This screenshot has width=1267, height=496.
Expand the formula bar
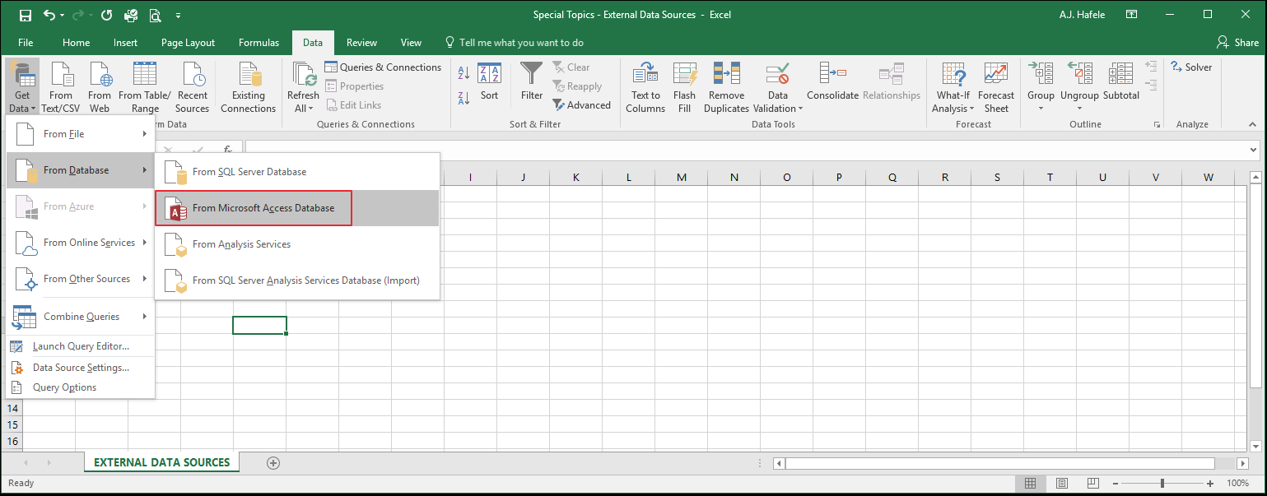pyautogui.click(x=1254, y=151)
